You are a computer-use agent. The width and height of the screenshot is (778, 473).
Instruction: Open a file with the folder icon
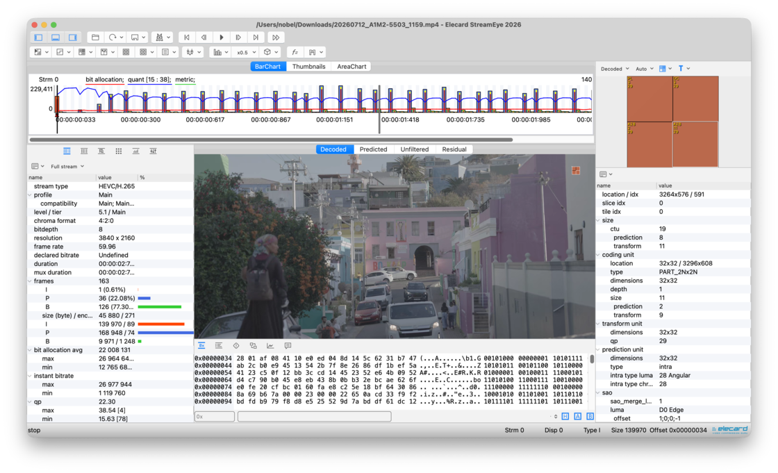pos(95,38)
